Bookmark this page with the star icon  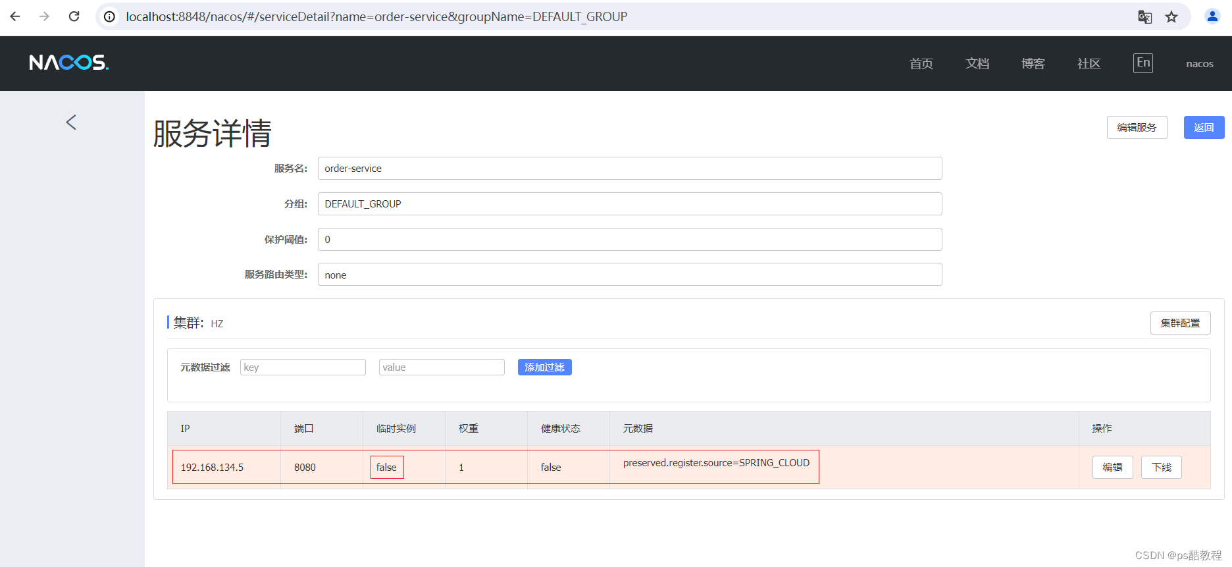pyautogui.click(x=1171, y=17)
